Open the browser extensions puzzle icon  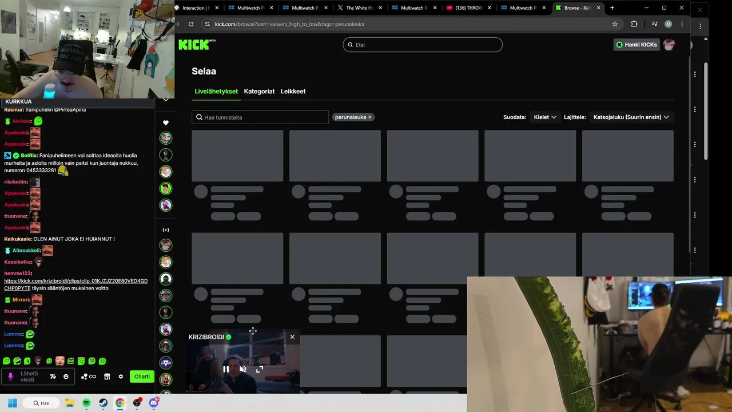coord(634,24)
